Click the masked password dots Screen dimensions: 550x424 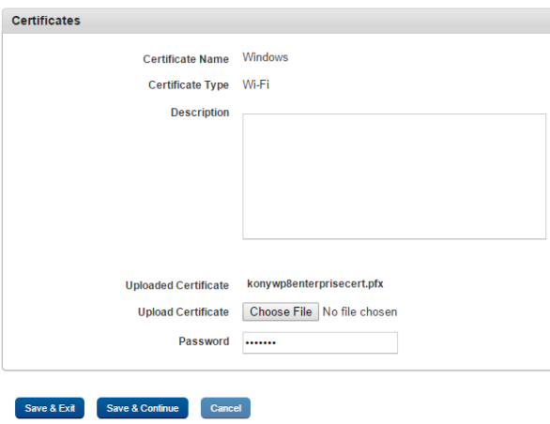261,342
